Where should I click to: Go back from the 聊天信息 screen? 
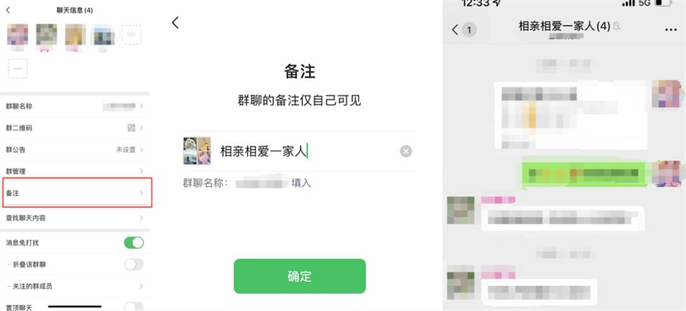click(x=8, y=10)
